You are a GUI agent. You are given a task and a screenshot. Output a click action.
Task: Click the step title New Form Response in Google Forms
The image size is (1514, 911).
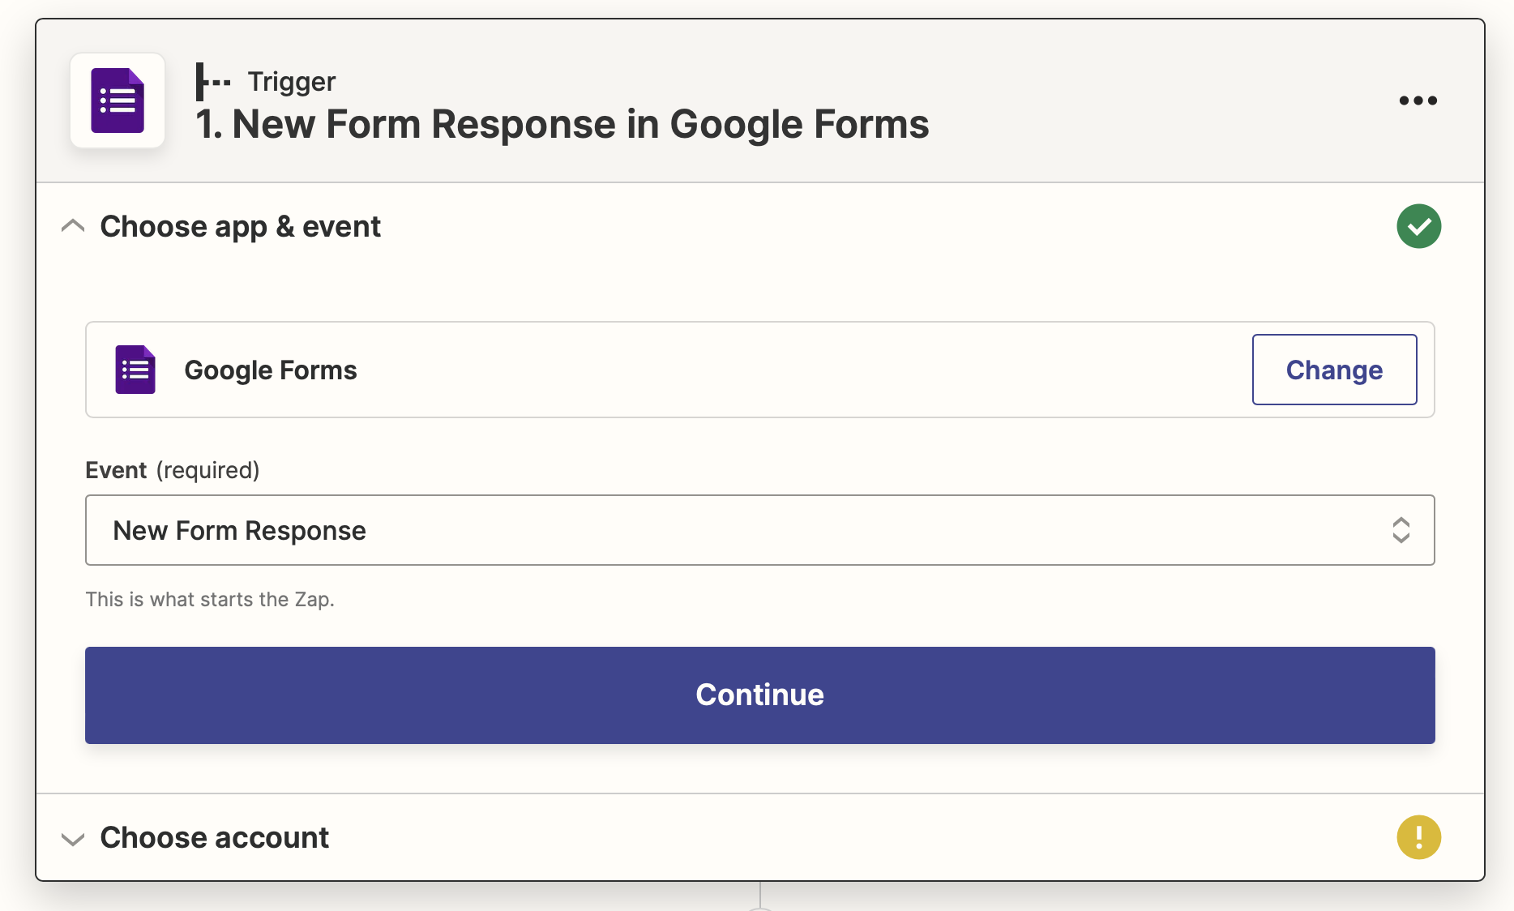[562, 125]
